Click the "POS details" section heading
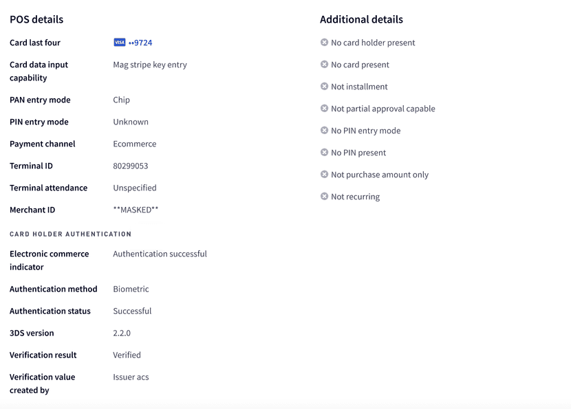The height and width of the screenshot is (409, 571). coord(36,19)
